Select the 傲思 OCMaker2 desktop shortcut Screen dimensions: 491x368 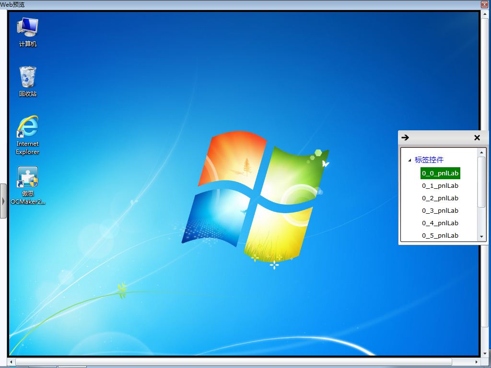27,185
